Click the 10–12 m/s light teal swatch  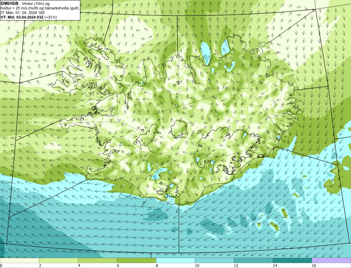214,260
